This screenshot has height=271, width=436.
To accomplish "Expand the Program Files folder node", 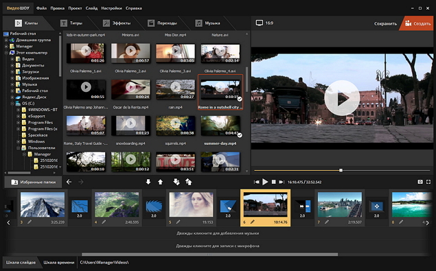I will pos(18,122).
